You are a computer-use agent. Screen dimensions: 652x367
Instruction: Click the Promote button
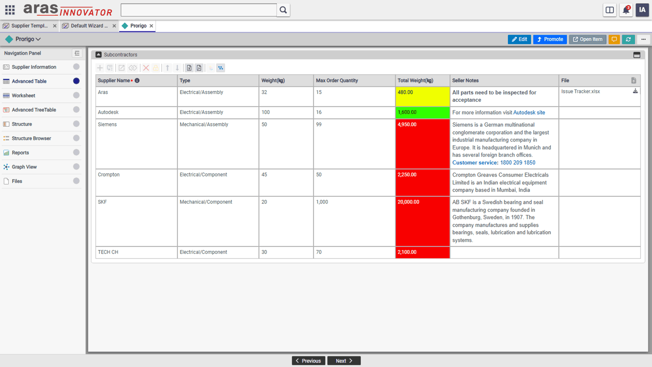tap(550, 39)
